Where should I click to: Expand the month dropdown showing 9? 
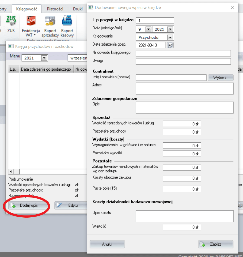click(x=148, y=29)
